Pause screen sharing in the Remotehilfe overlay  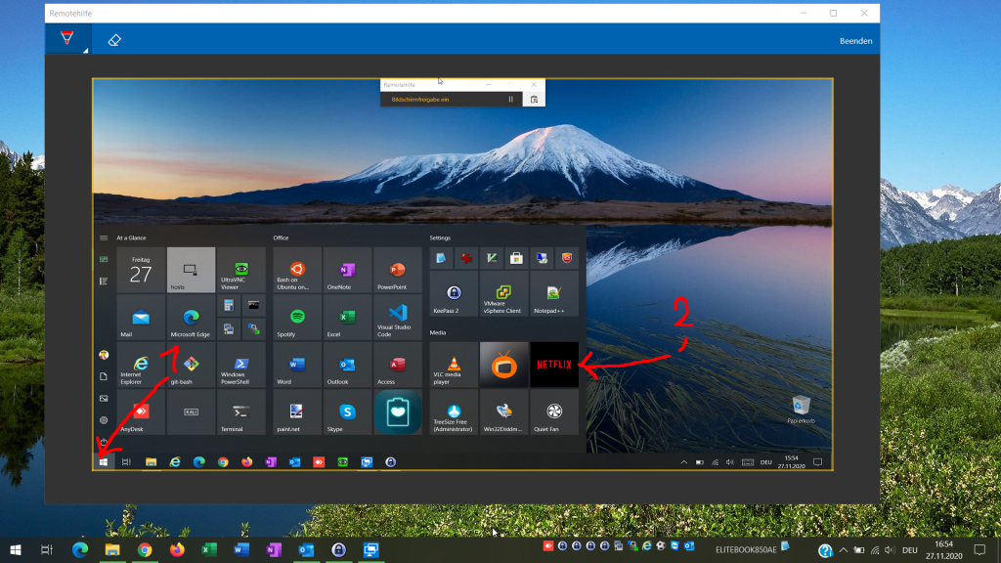point(511,98)
